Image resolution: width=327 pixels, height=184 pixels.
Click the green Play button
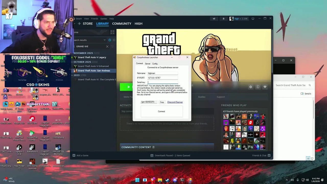click(126, 87)
